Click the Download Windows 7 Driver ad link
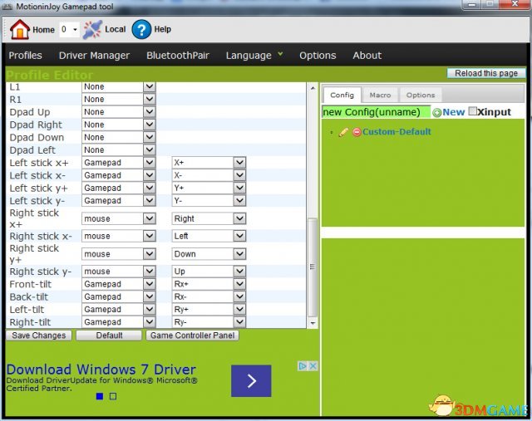Viewport: 532px width, 421px height. pyautogui.click(x=101, y=370)
